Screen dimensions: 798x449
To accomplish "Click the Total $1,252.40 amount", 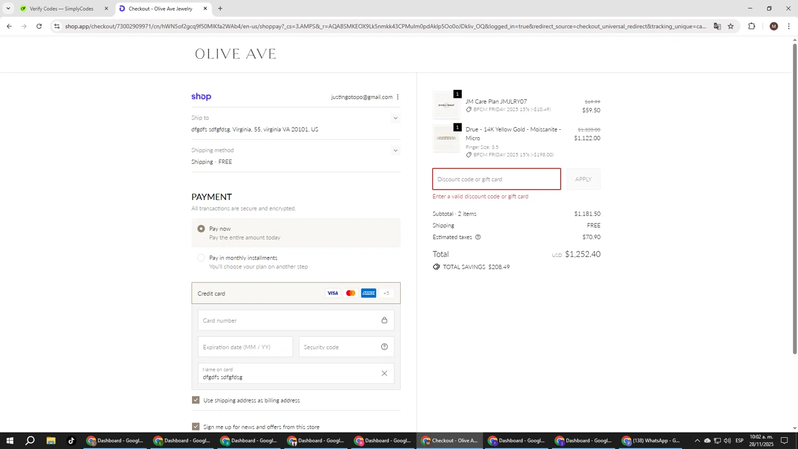I will [583, 254].
